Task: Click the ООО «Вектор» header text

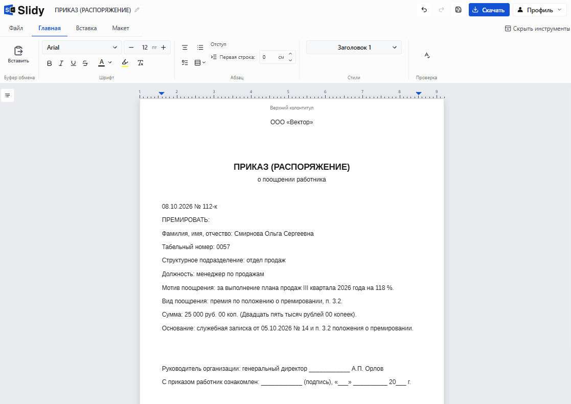Action: (292, 122)
